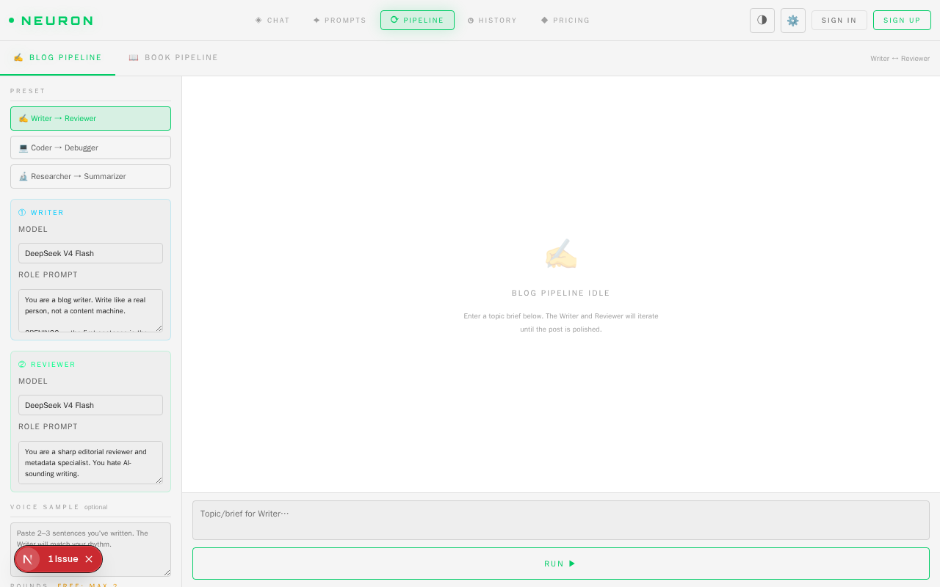Image resolution: width=940 pixels, height=587 pixels.
Task: Start the pipeline with the Run button
Action: (x=561, y=564)
